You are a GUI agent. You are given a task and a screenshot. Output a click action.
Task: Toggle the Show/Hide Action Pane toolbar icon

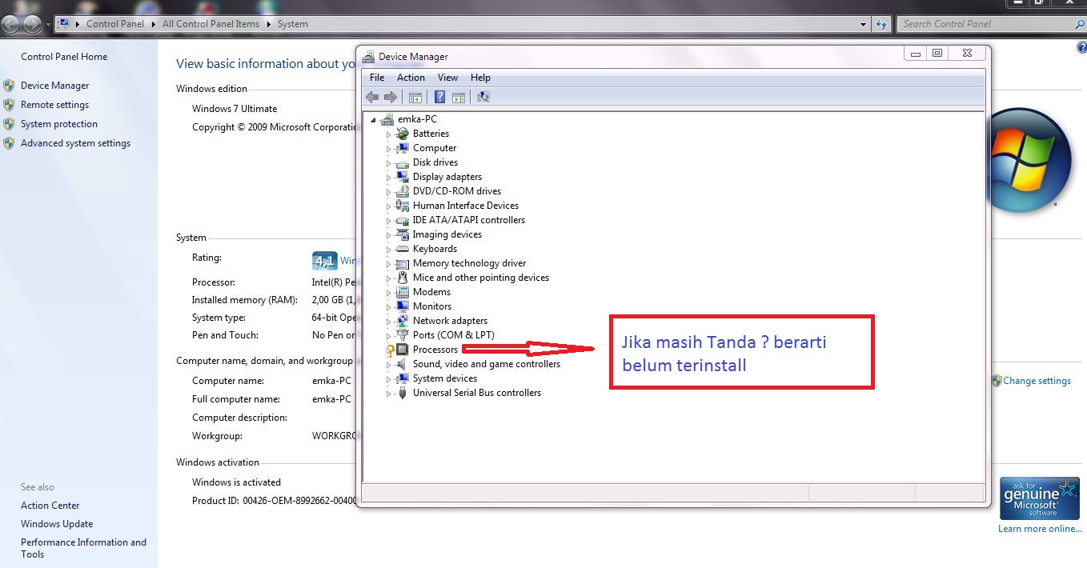click(459, 97)
